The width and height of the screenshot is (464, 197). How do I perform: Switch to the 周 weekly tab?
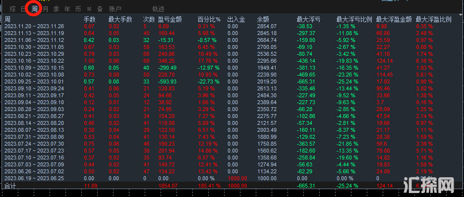[34, 9]
